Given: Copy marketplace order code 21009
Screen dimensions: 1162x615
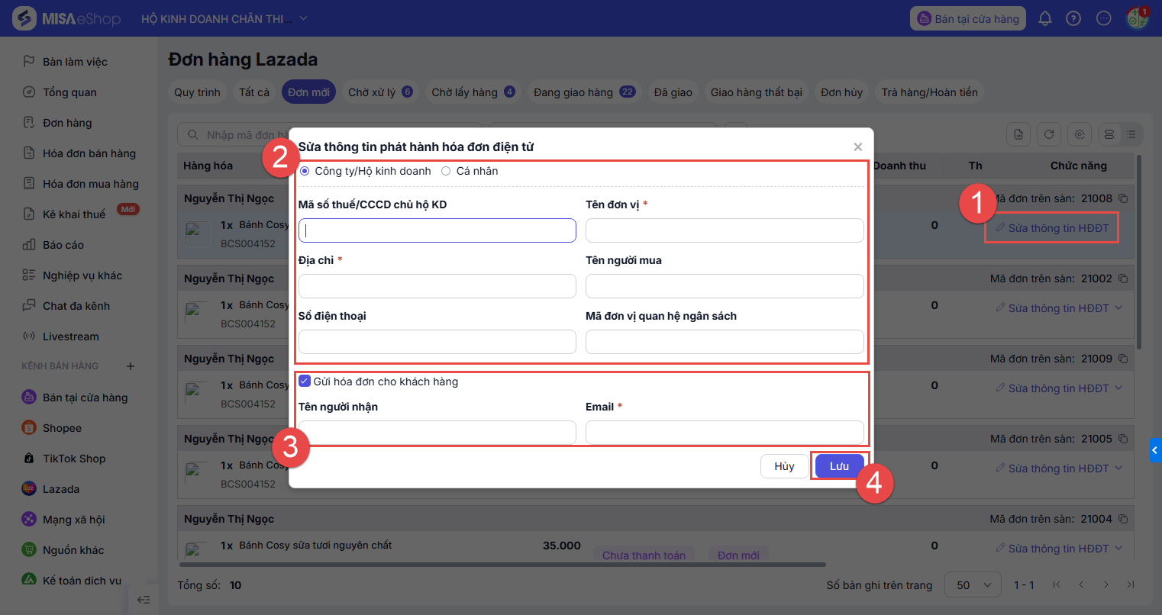Looking at the screenshot, I should pos(1123,359).
